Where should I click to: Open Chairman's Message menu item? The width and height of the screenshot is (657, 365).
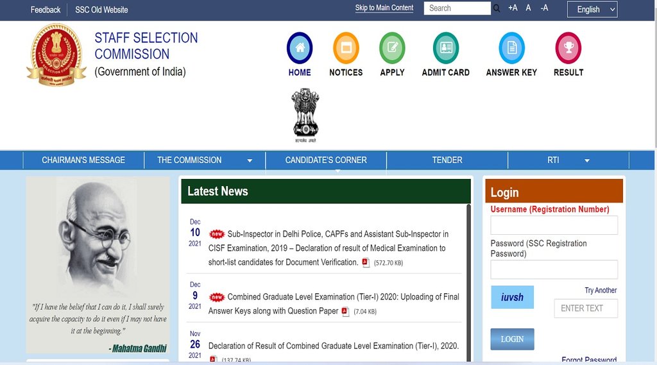[x=83, y=160]
